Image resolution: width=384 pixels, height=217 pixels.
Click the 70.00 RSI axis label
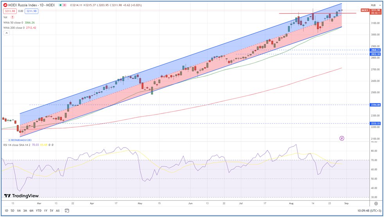pos(374,160)
